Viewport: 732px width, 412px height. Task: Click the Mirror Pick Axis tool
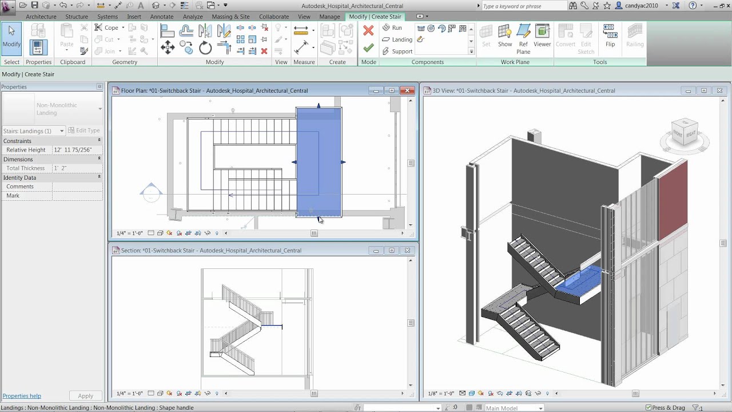click(205, 31)
